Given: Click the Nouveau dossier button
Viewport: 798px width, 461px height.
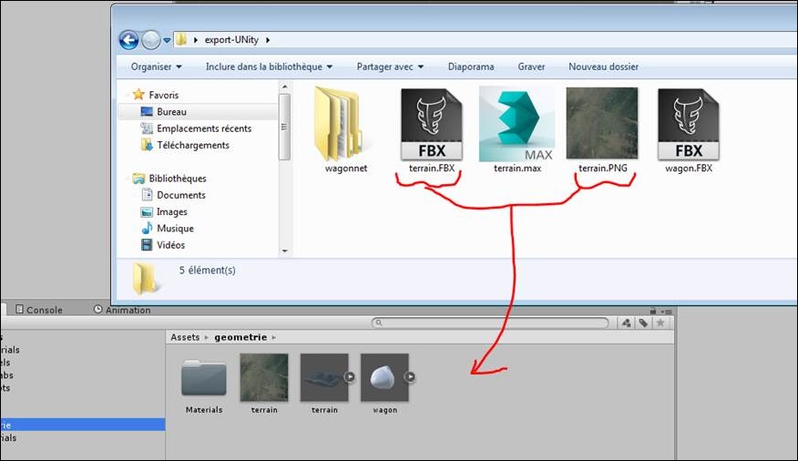Looking at the screenshot, I should point(604,67).
